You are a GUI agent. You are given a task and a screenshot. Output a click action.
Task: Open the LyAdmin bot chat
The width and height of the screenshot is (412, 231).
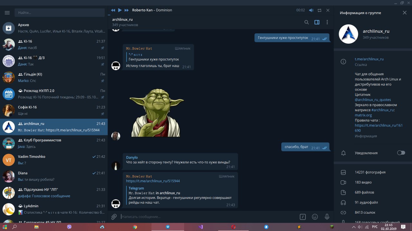(54, 209)
